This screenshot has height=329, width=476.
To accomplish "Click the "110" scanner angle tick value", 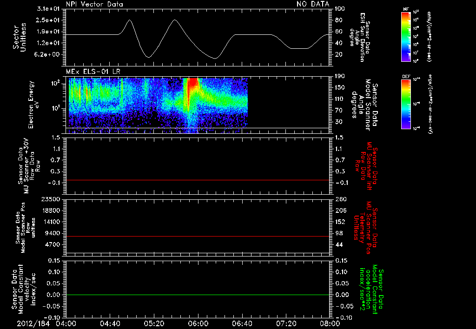I will pyautogui.click(x=340, y=99).
